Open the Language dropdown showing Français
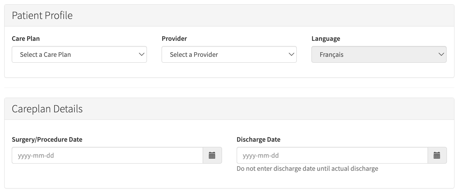Screen dimensions: 459x192 [379, 55]
